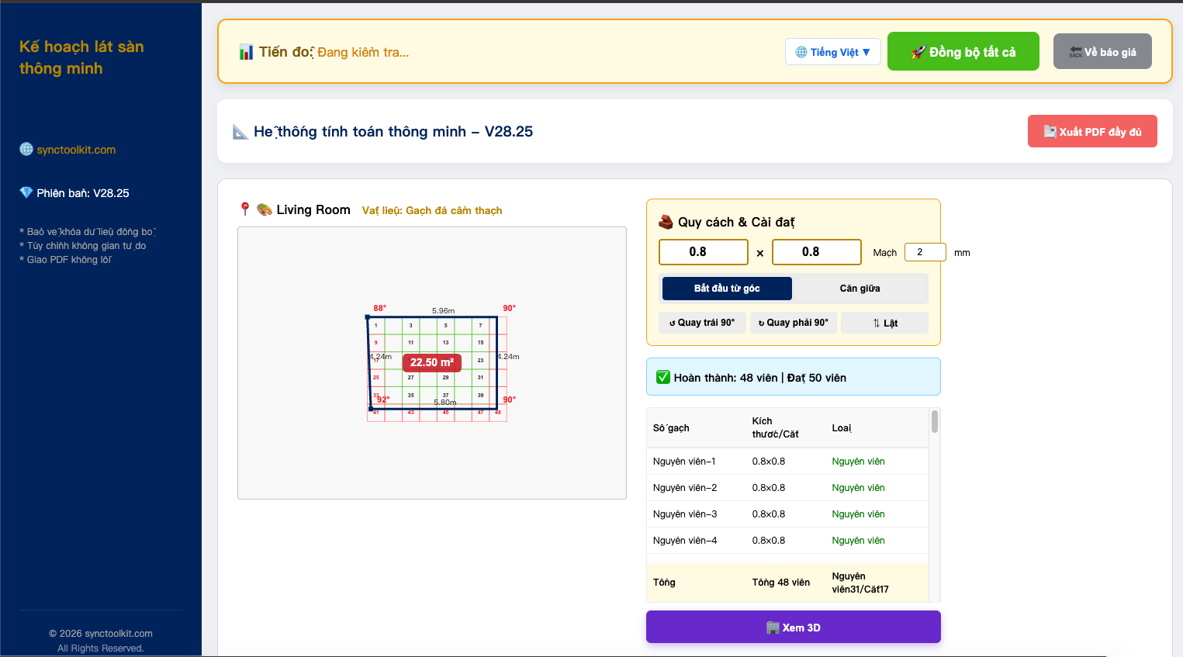Open the Tiếng Việt language dropdown
The width and height of the screenshot is (1183, 657).
click(833, 52)
